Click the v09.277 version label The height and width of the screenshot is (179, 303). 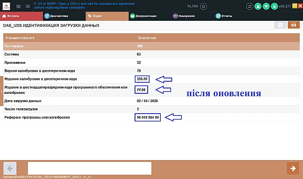(285, 6)
